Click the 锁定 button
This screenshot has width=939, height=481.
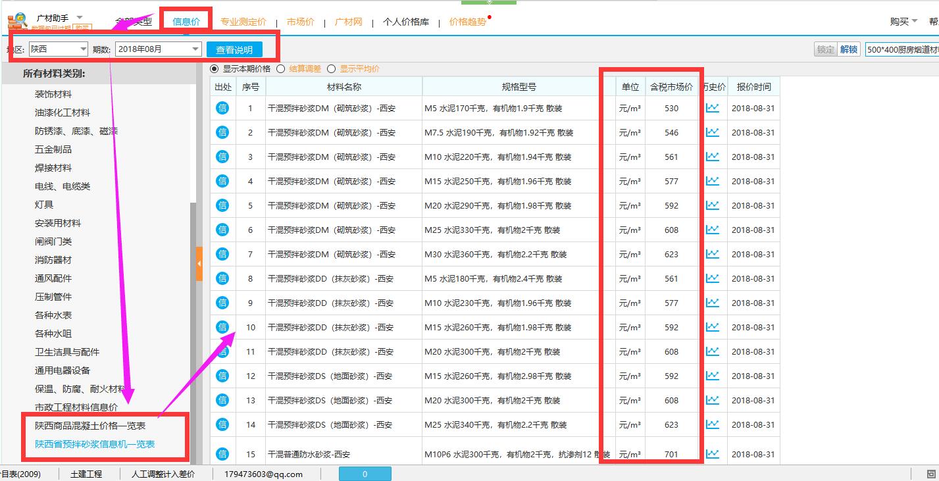pos(826,49)
